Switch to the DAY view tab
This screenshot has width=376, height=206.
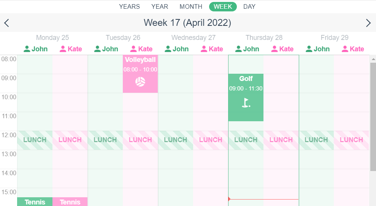click(x=249, y=6)
